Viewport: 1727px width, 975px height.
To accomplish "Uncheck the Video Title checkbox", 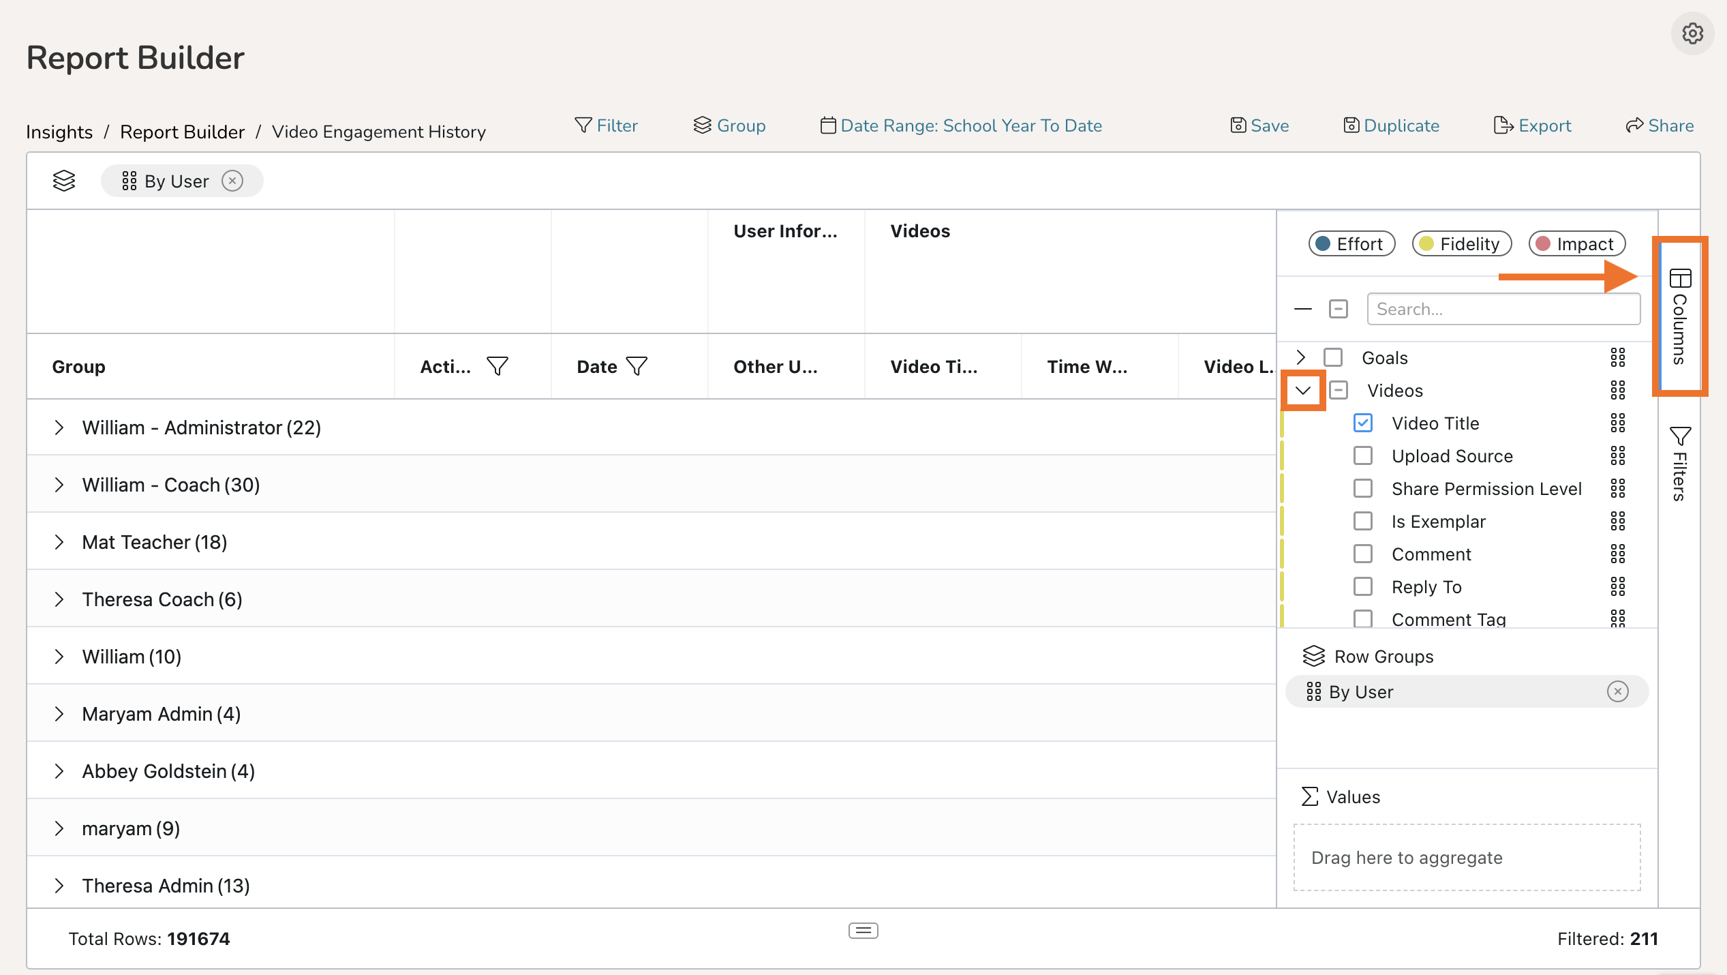I will pyautogui.click(x=1363, y=423).
